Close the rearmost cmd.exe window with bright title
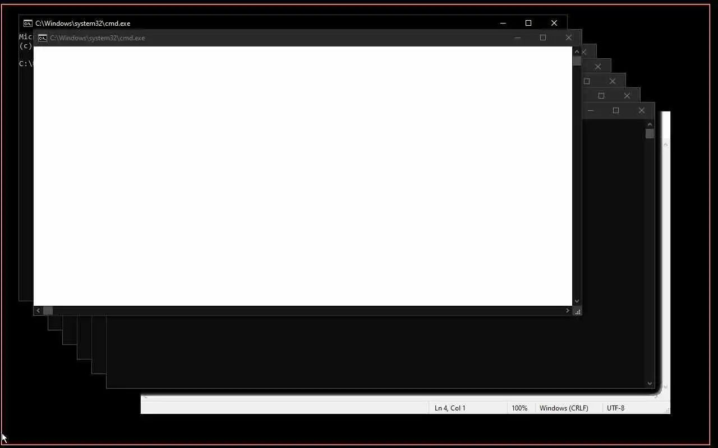The height and width of the screenshot is (448, 718). pyautogui.click(x=554, y=23)
